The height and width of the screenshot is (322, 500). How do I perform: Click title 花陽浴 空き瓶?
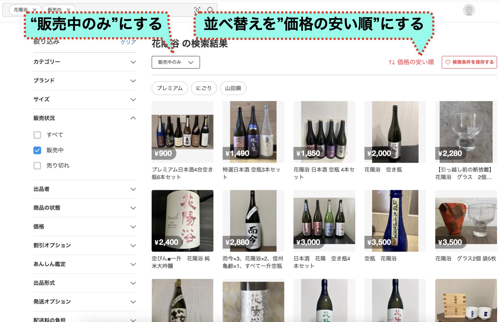(383, 170)
